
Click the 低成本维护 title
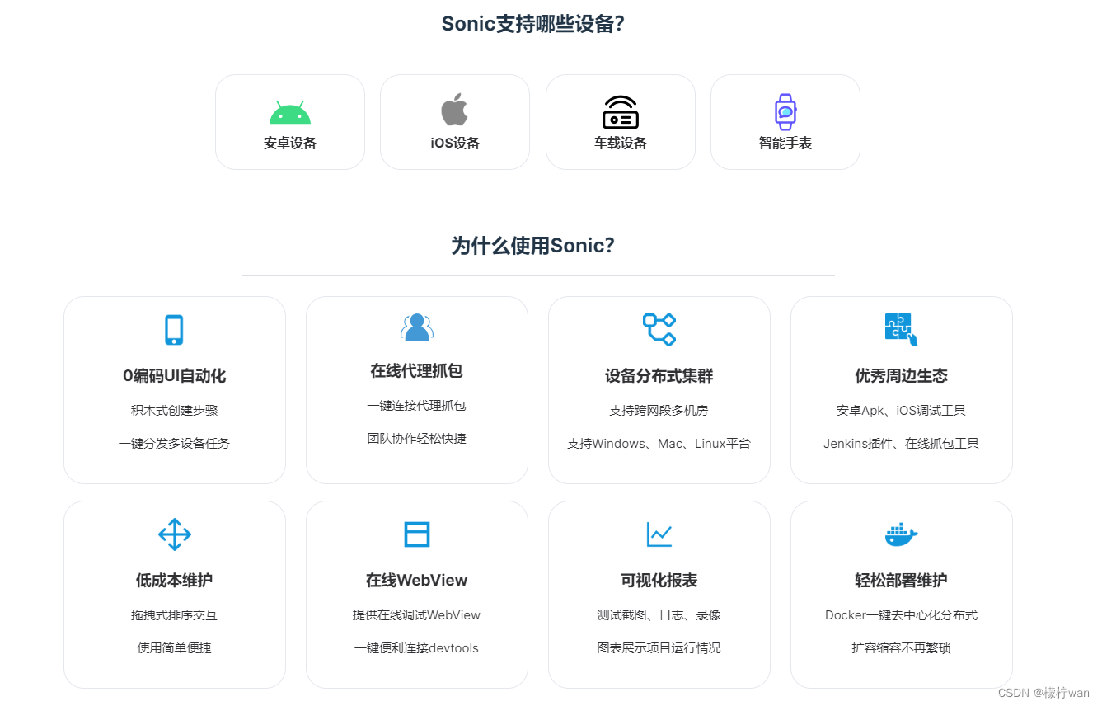(175, 581)
